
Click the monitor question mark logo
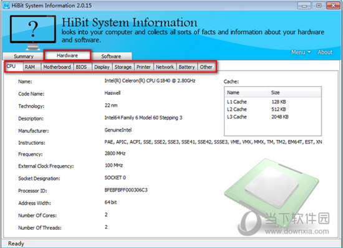click(33, 32)
